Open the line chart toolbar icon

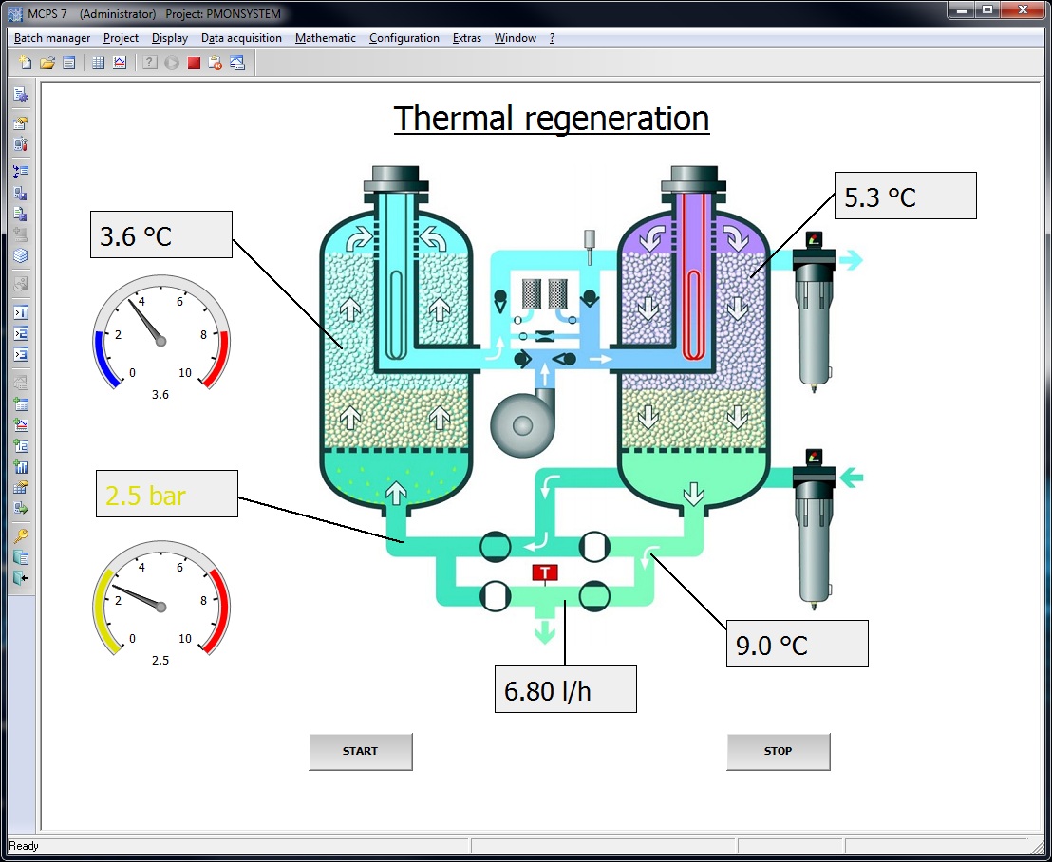point(120,64)
